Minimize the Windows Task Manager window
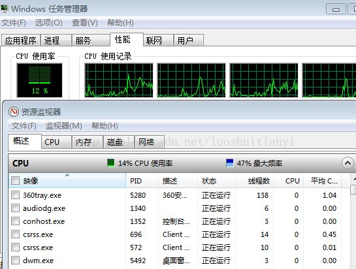This screenshot has height=269, width=356. [336, 9]
